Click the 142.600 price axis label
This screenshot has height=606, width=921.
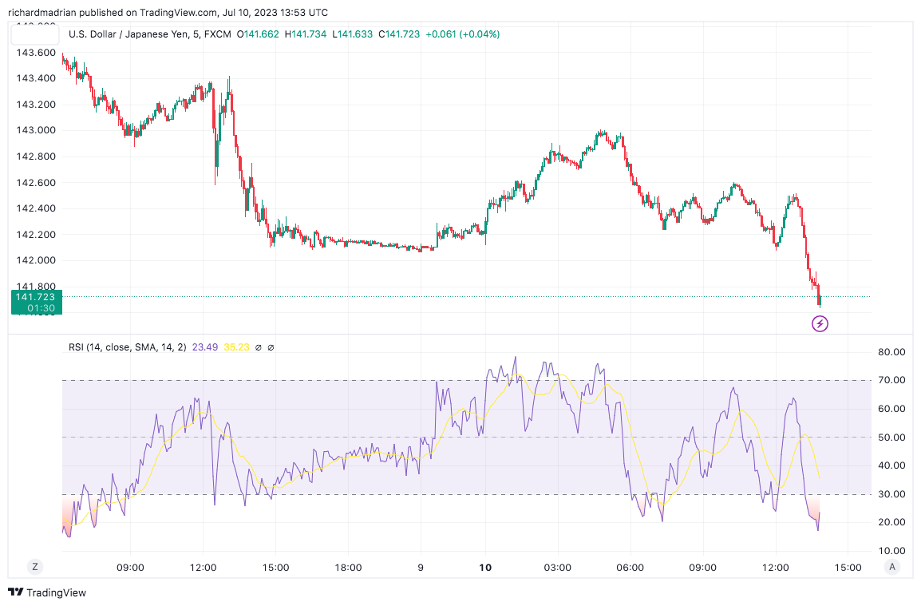[x=37, y=182]
